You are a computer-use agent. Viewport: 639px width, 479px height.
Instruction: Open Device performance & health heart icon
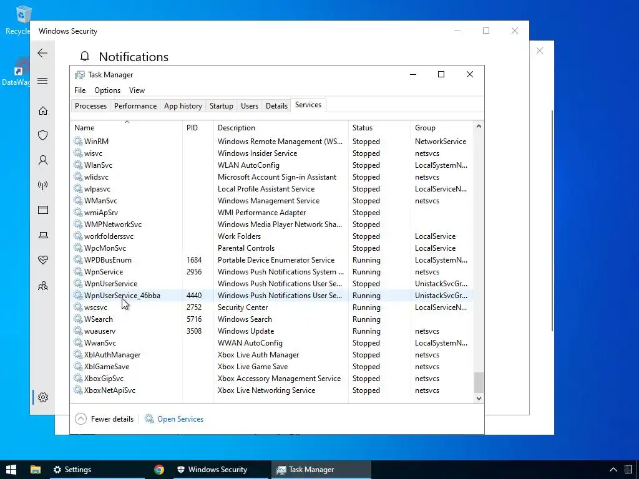[43, 260]
